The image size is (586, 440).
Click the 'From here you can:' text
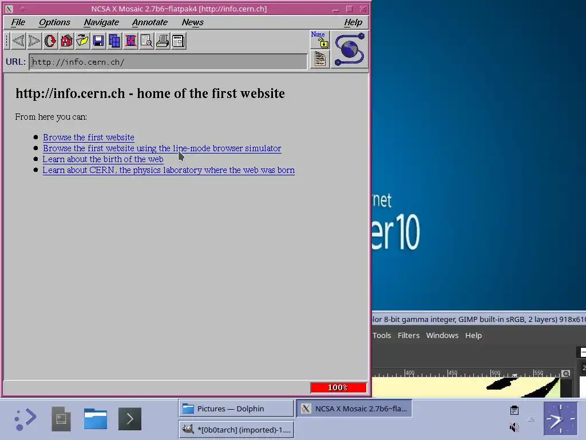click(51, 117)
